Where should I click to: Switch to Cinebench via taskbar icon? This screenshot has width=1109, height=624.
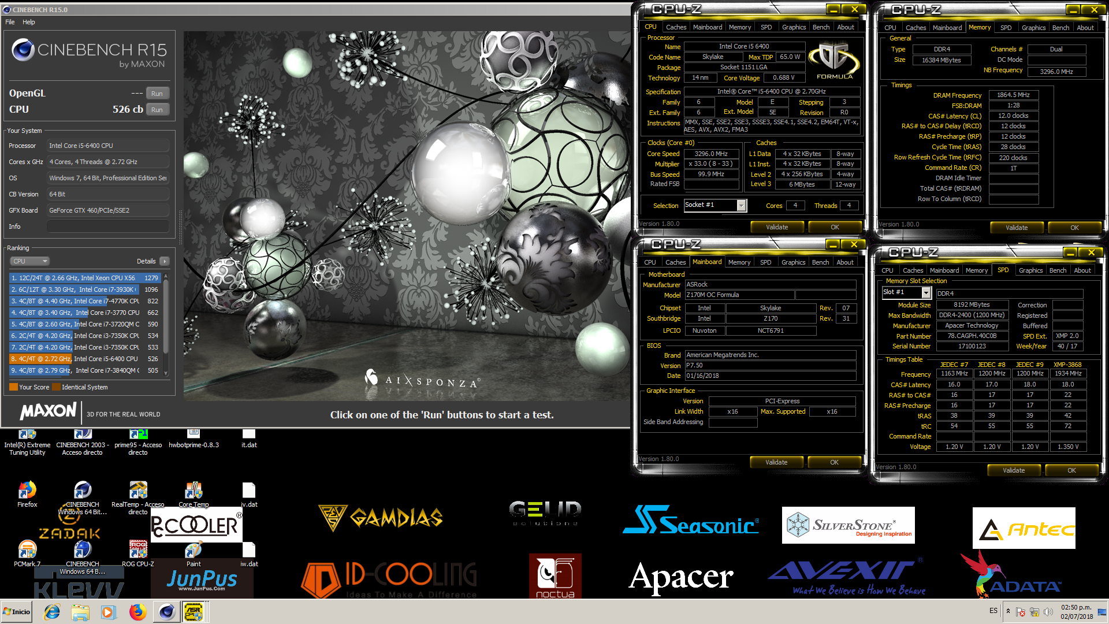[166, 612]
